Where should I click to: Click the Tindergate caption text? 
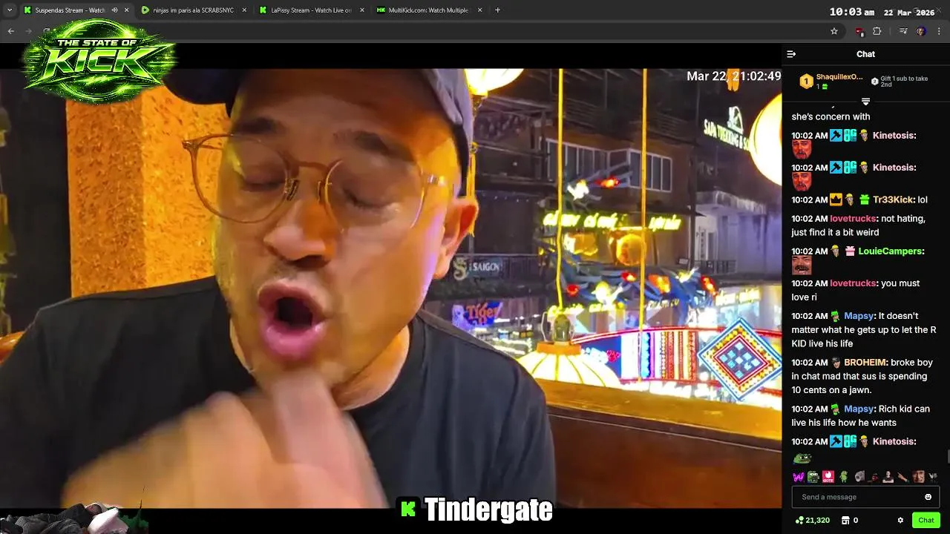click(x=488, y=510)
